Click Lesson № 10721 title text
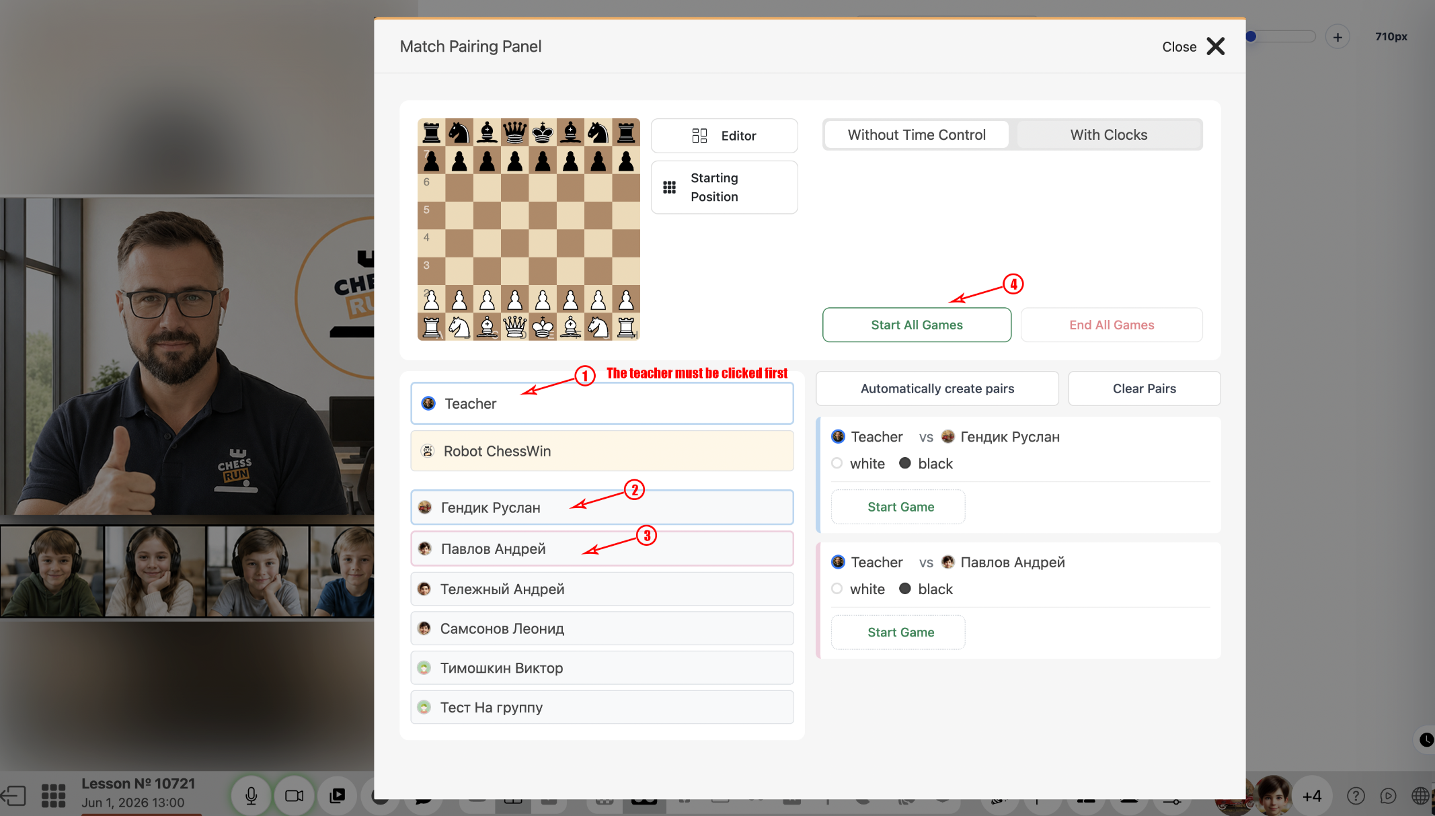1435x816 pixels. point(138,784)
